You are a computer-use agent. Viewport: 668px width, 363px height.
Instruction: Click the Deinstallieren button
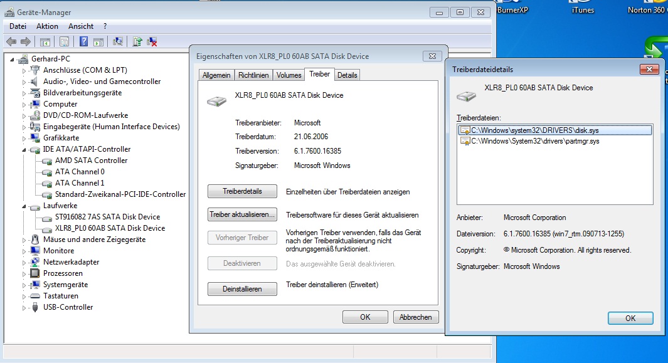242,289
